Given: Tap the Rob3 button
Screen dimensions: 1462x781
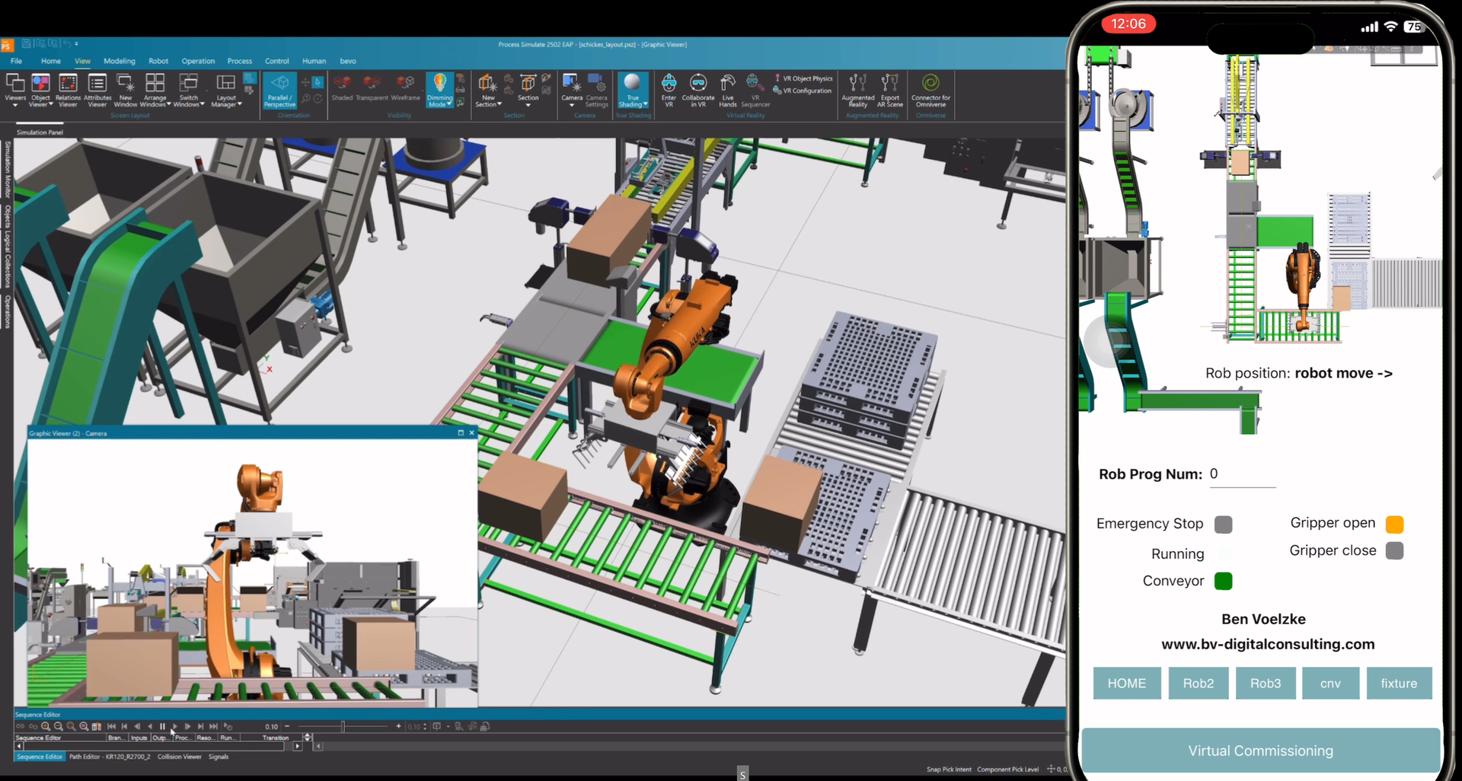Looking at the screenshot, I should pos(1265,683).
